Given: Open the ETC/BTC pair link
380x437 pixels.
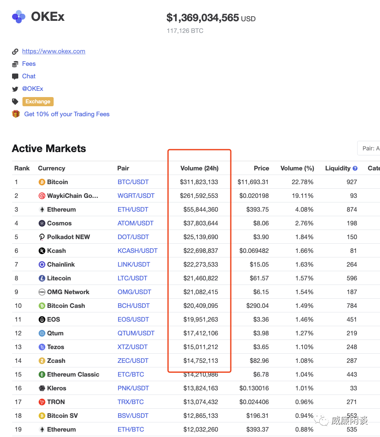Looking at the screenshot, I should pyautogui.click(x=131, y=375).
